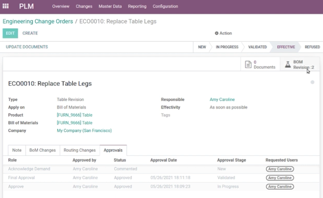Click the BOM Revision flask icon

[x=288, y=65]
